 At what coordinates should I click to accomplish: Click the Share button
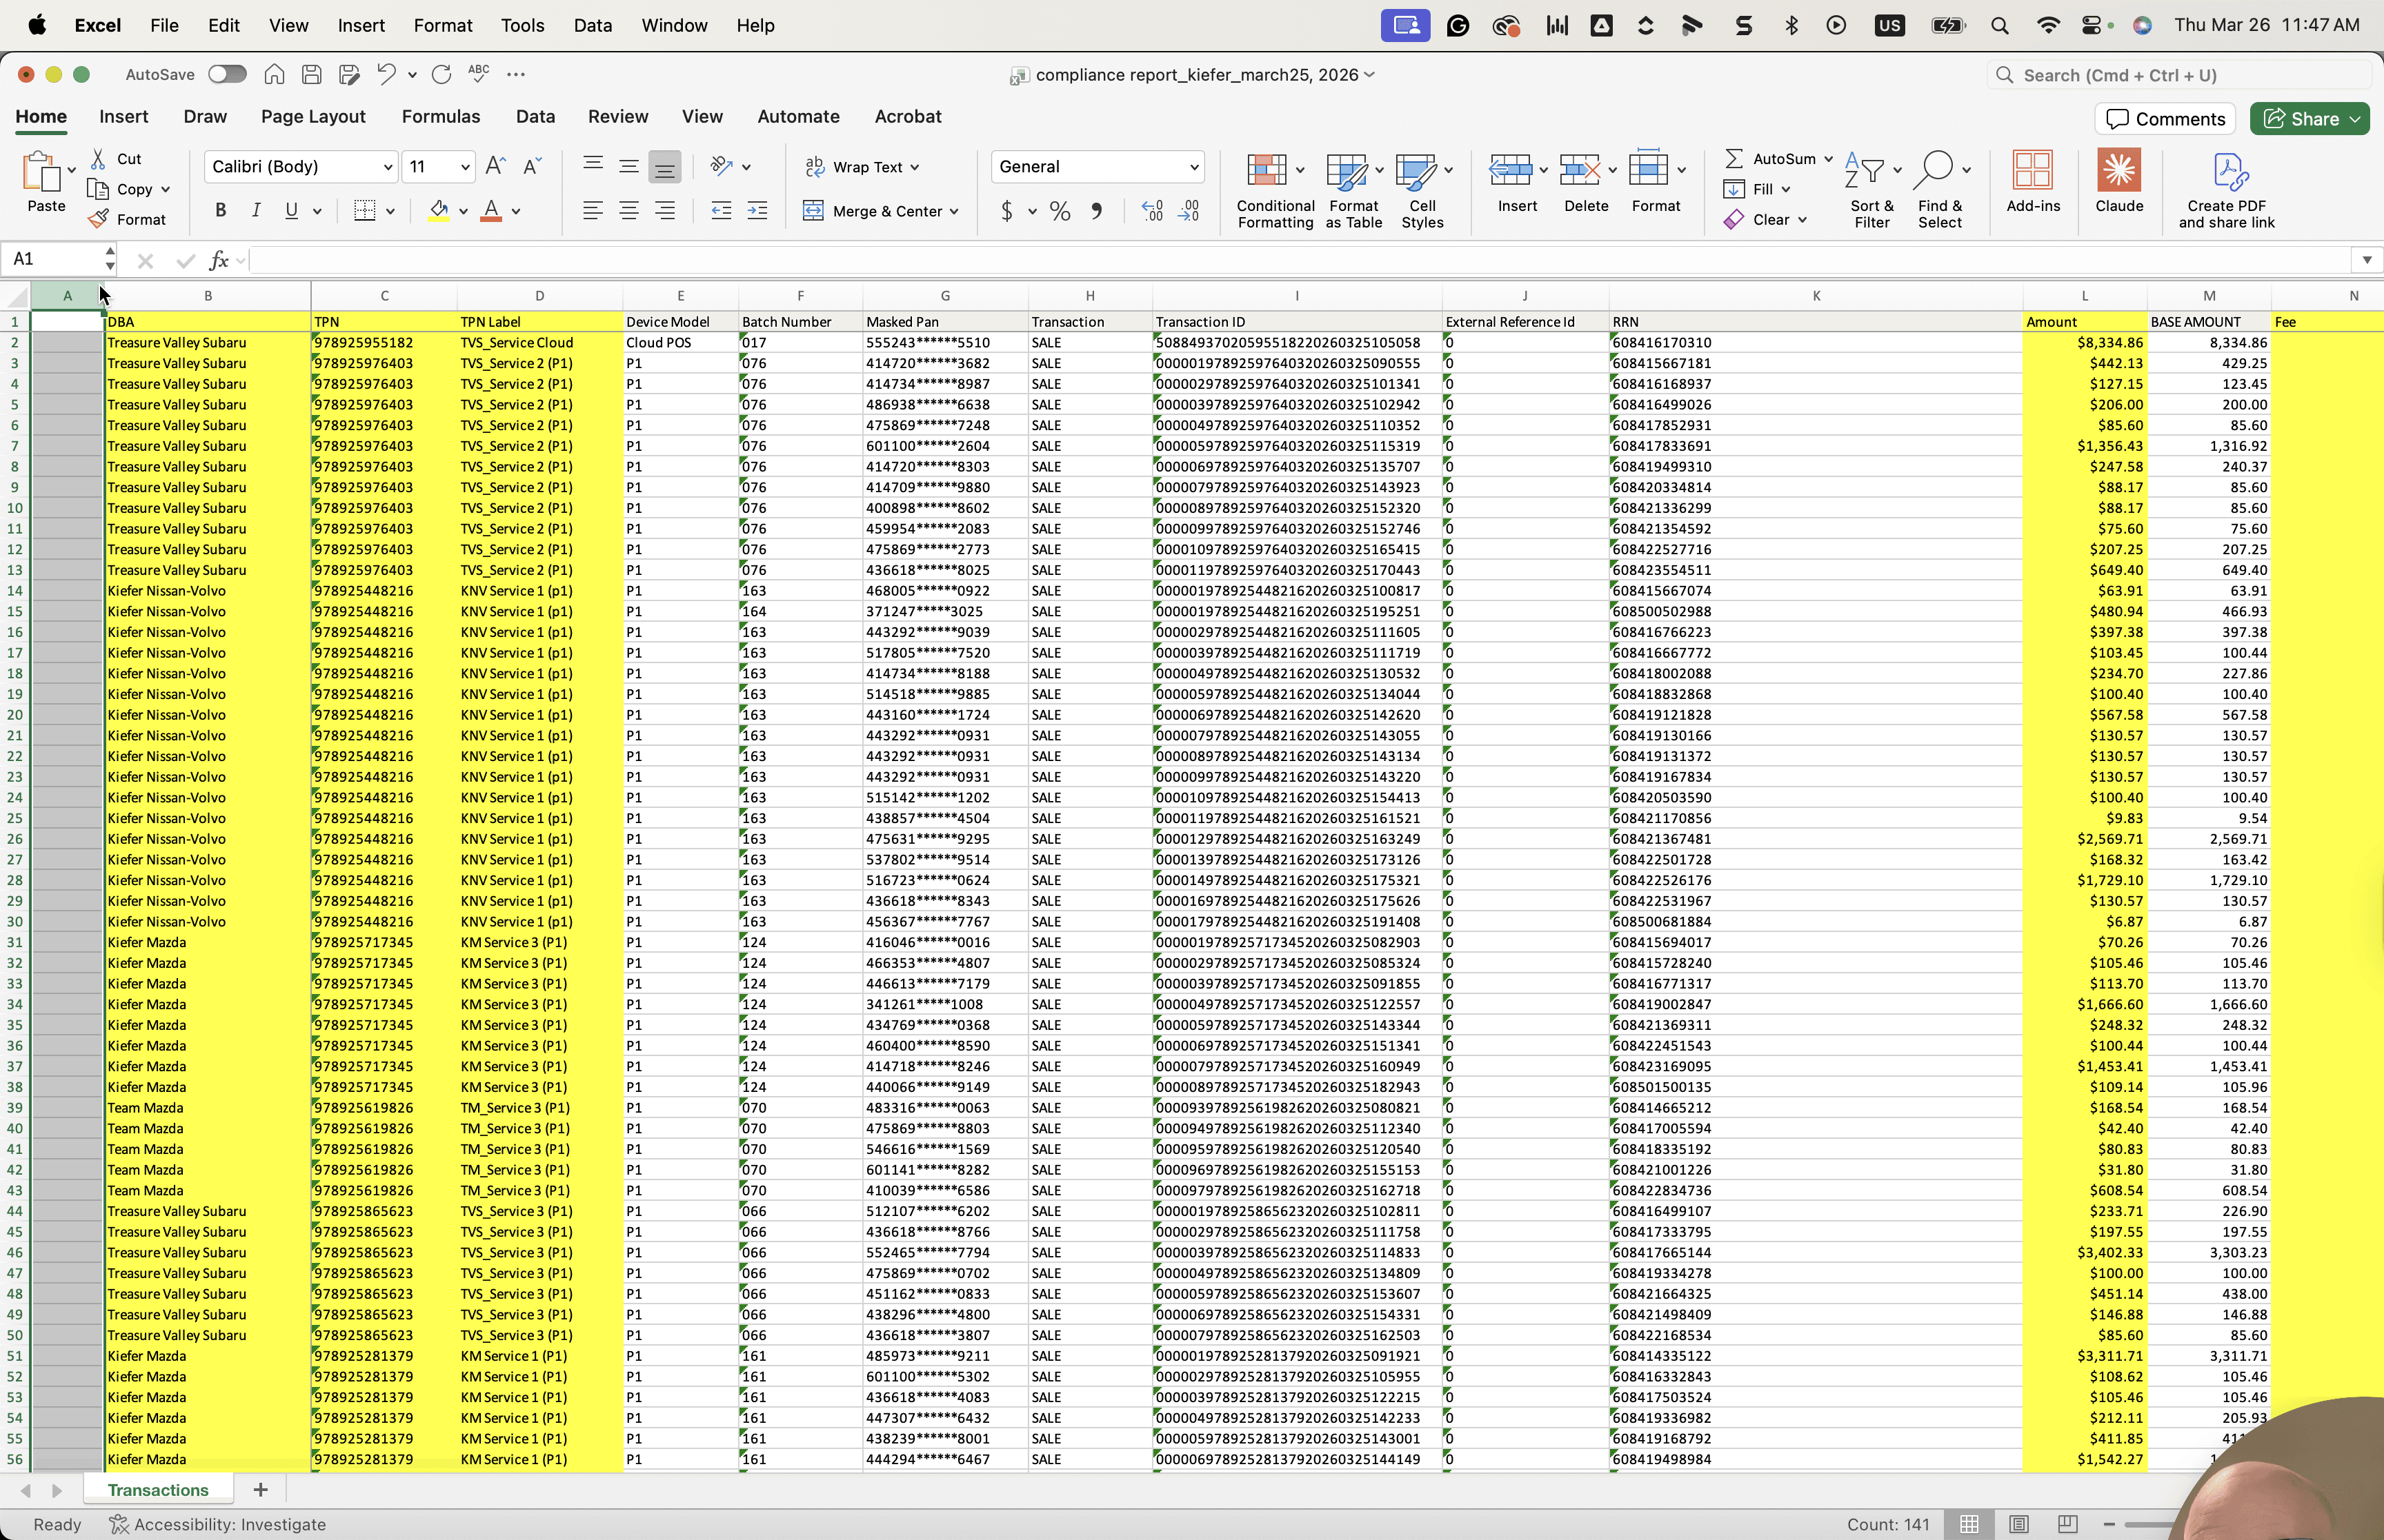tap(2310, 118)
